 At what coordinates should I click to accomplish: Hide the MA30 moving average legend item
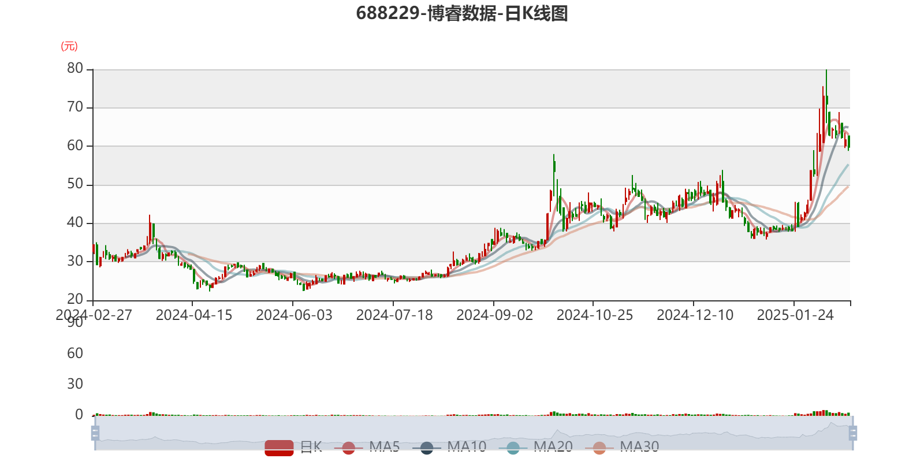(622, 447)
